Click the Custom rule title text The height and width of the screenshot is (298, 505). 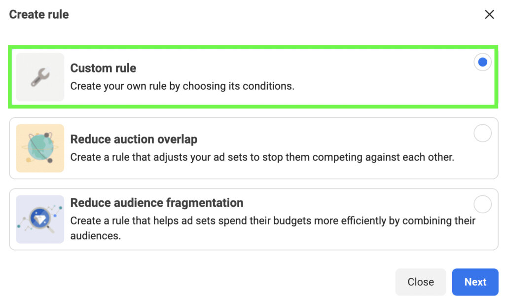click(x=103, y=68)
